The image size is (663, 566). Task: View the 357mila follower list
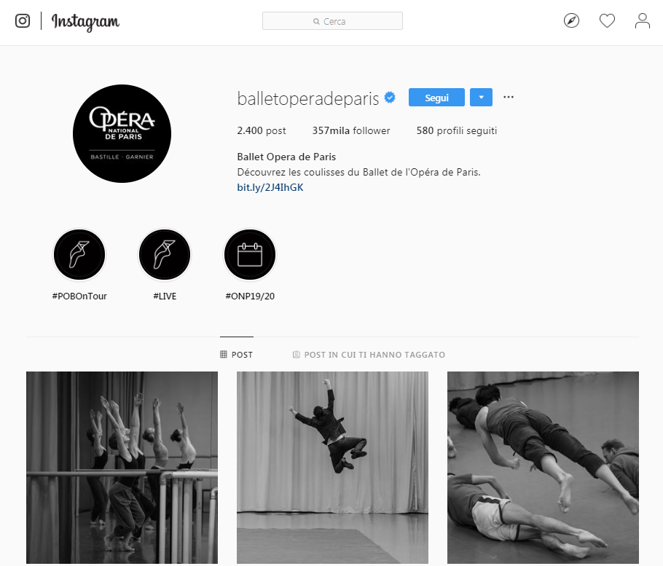pyautogui.click(x=351, y=130)
